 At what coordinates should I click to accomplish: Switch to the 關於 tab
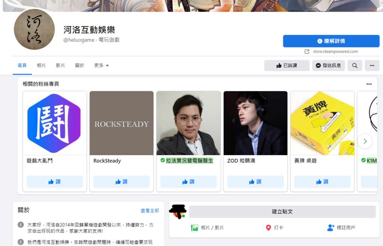tap(80, 65)
